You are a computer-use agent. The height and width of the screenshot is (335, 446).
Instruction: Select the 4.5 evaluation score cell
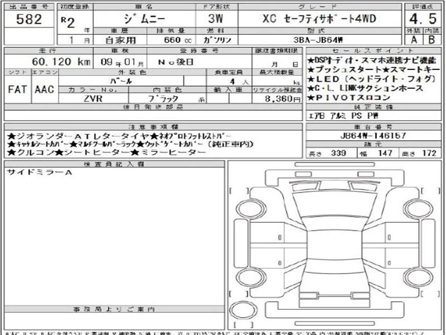click(423, 19)
